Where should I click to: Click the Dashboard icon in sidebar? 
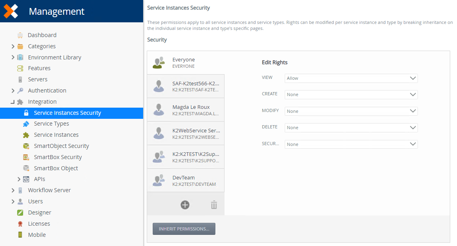20,35
